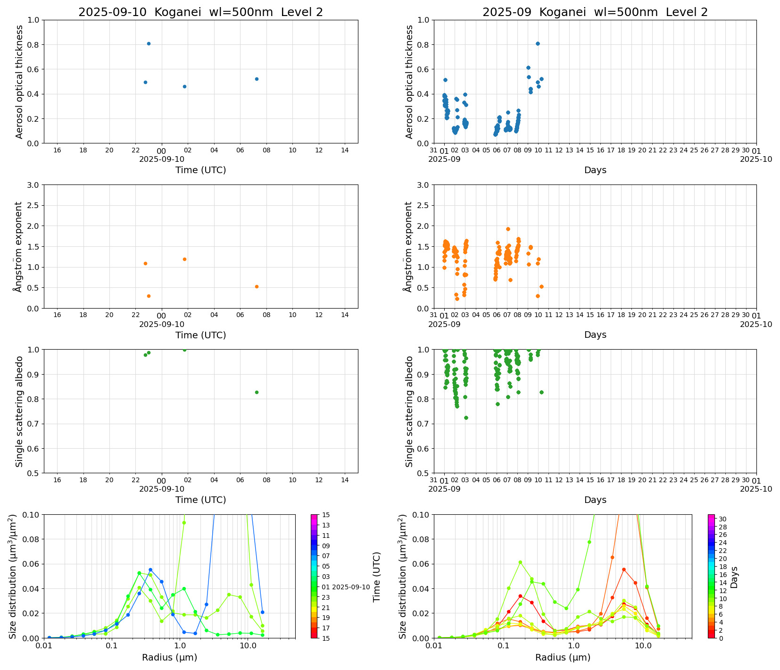Click the 'Time (UTC)' label beside the daily colorbar
Image resolution: width=780 pixels, height=670 pixels.
[376, 577]
